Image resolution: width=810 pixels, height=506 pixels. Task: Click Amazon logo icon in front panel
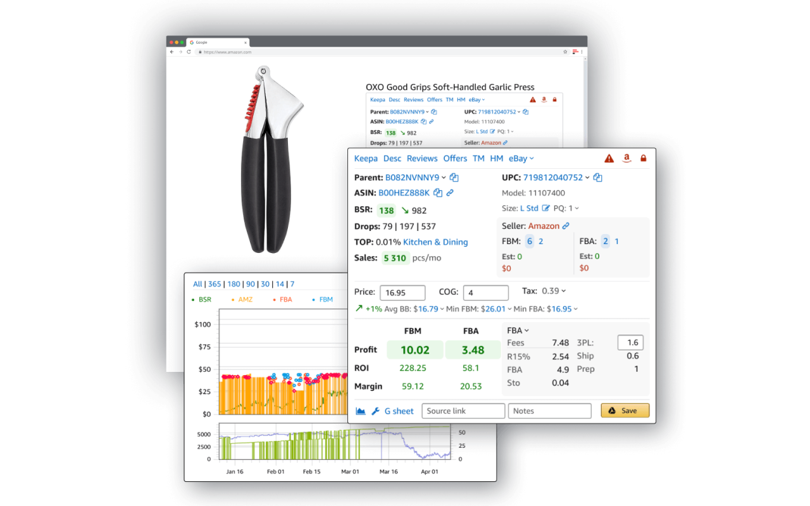click(x=626, y=158)
